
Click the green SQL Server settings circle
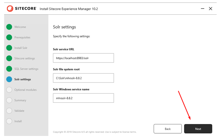(9, 69)
